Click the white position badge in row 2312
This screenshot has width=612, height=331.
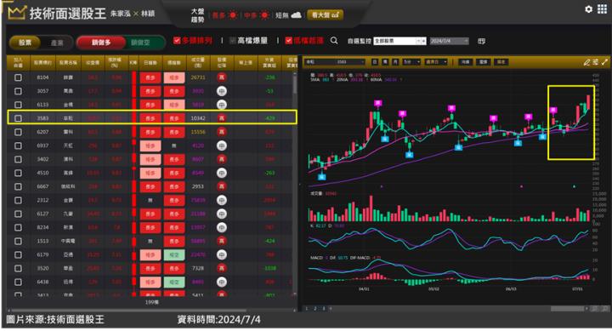221,200
